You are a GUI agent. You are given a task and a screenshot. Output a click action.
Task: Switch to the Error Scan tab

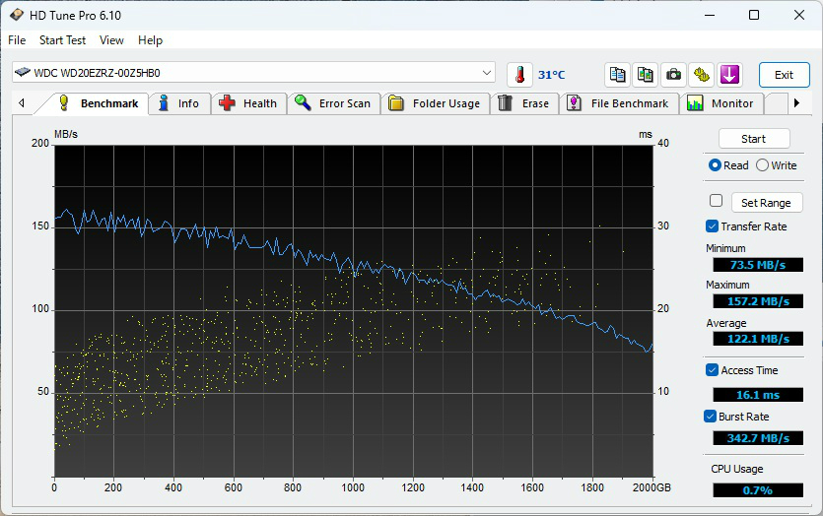[x=332, y=103]
